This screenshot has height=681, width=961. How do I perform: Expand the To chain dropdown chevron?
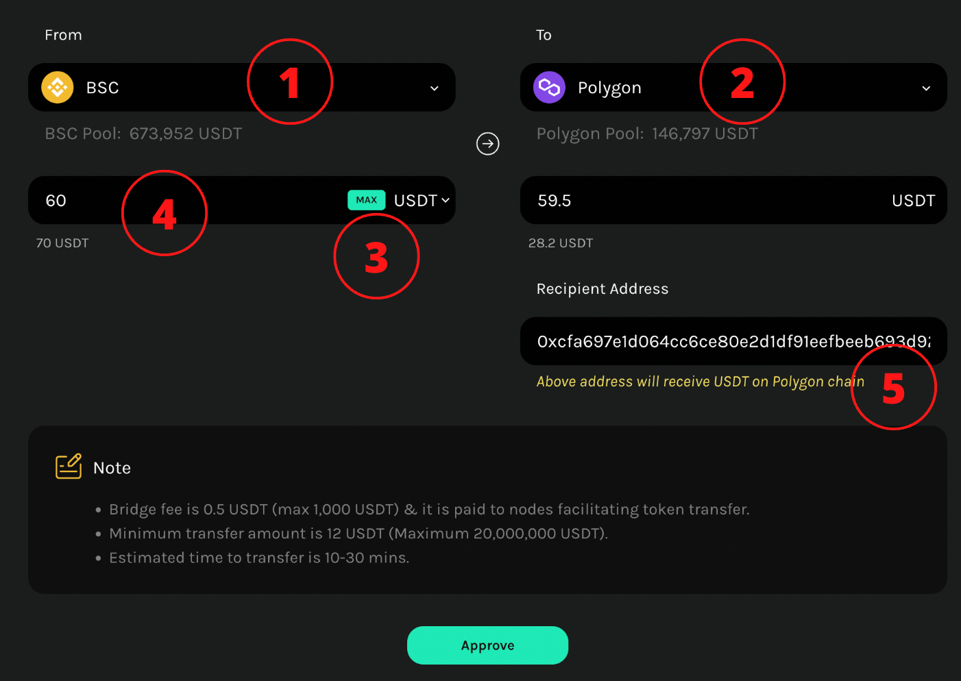926,88
